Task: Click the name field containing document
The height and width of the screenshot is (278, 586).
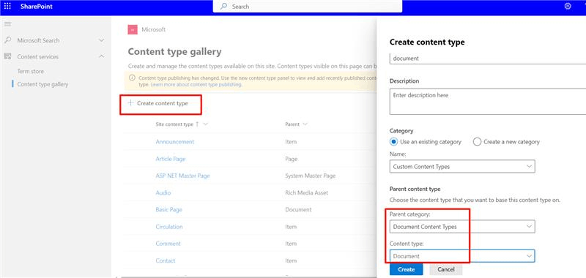Action: coord(488,59)
